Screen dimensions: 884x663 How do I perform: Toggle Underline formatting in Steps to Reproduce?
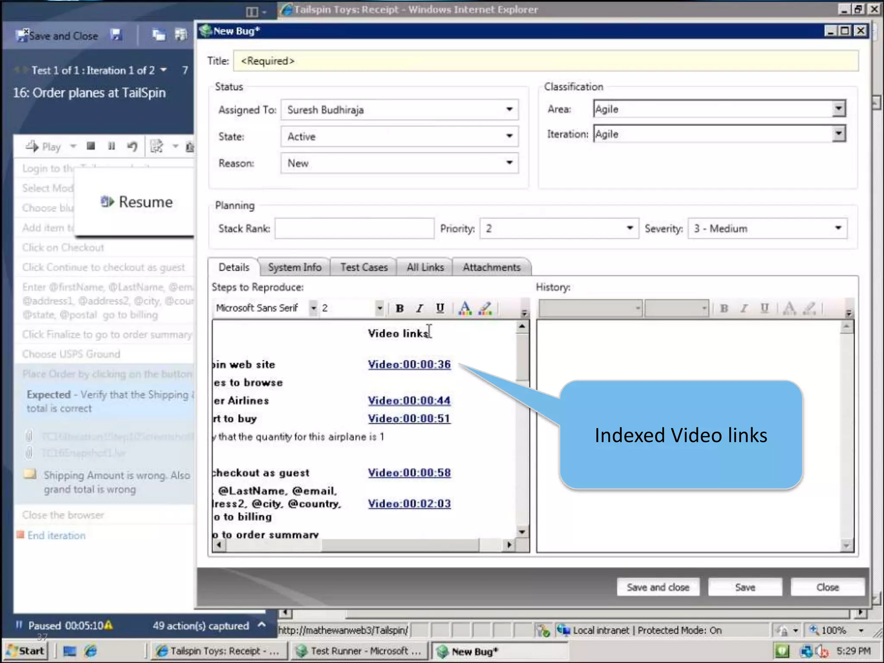pos(440,308)
